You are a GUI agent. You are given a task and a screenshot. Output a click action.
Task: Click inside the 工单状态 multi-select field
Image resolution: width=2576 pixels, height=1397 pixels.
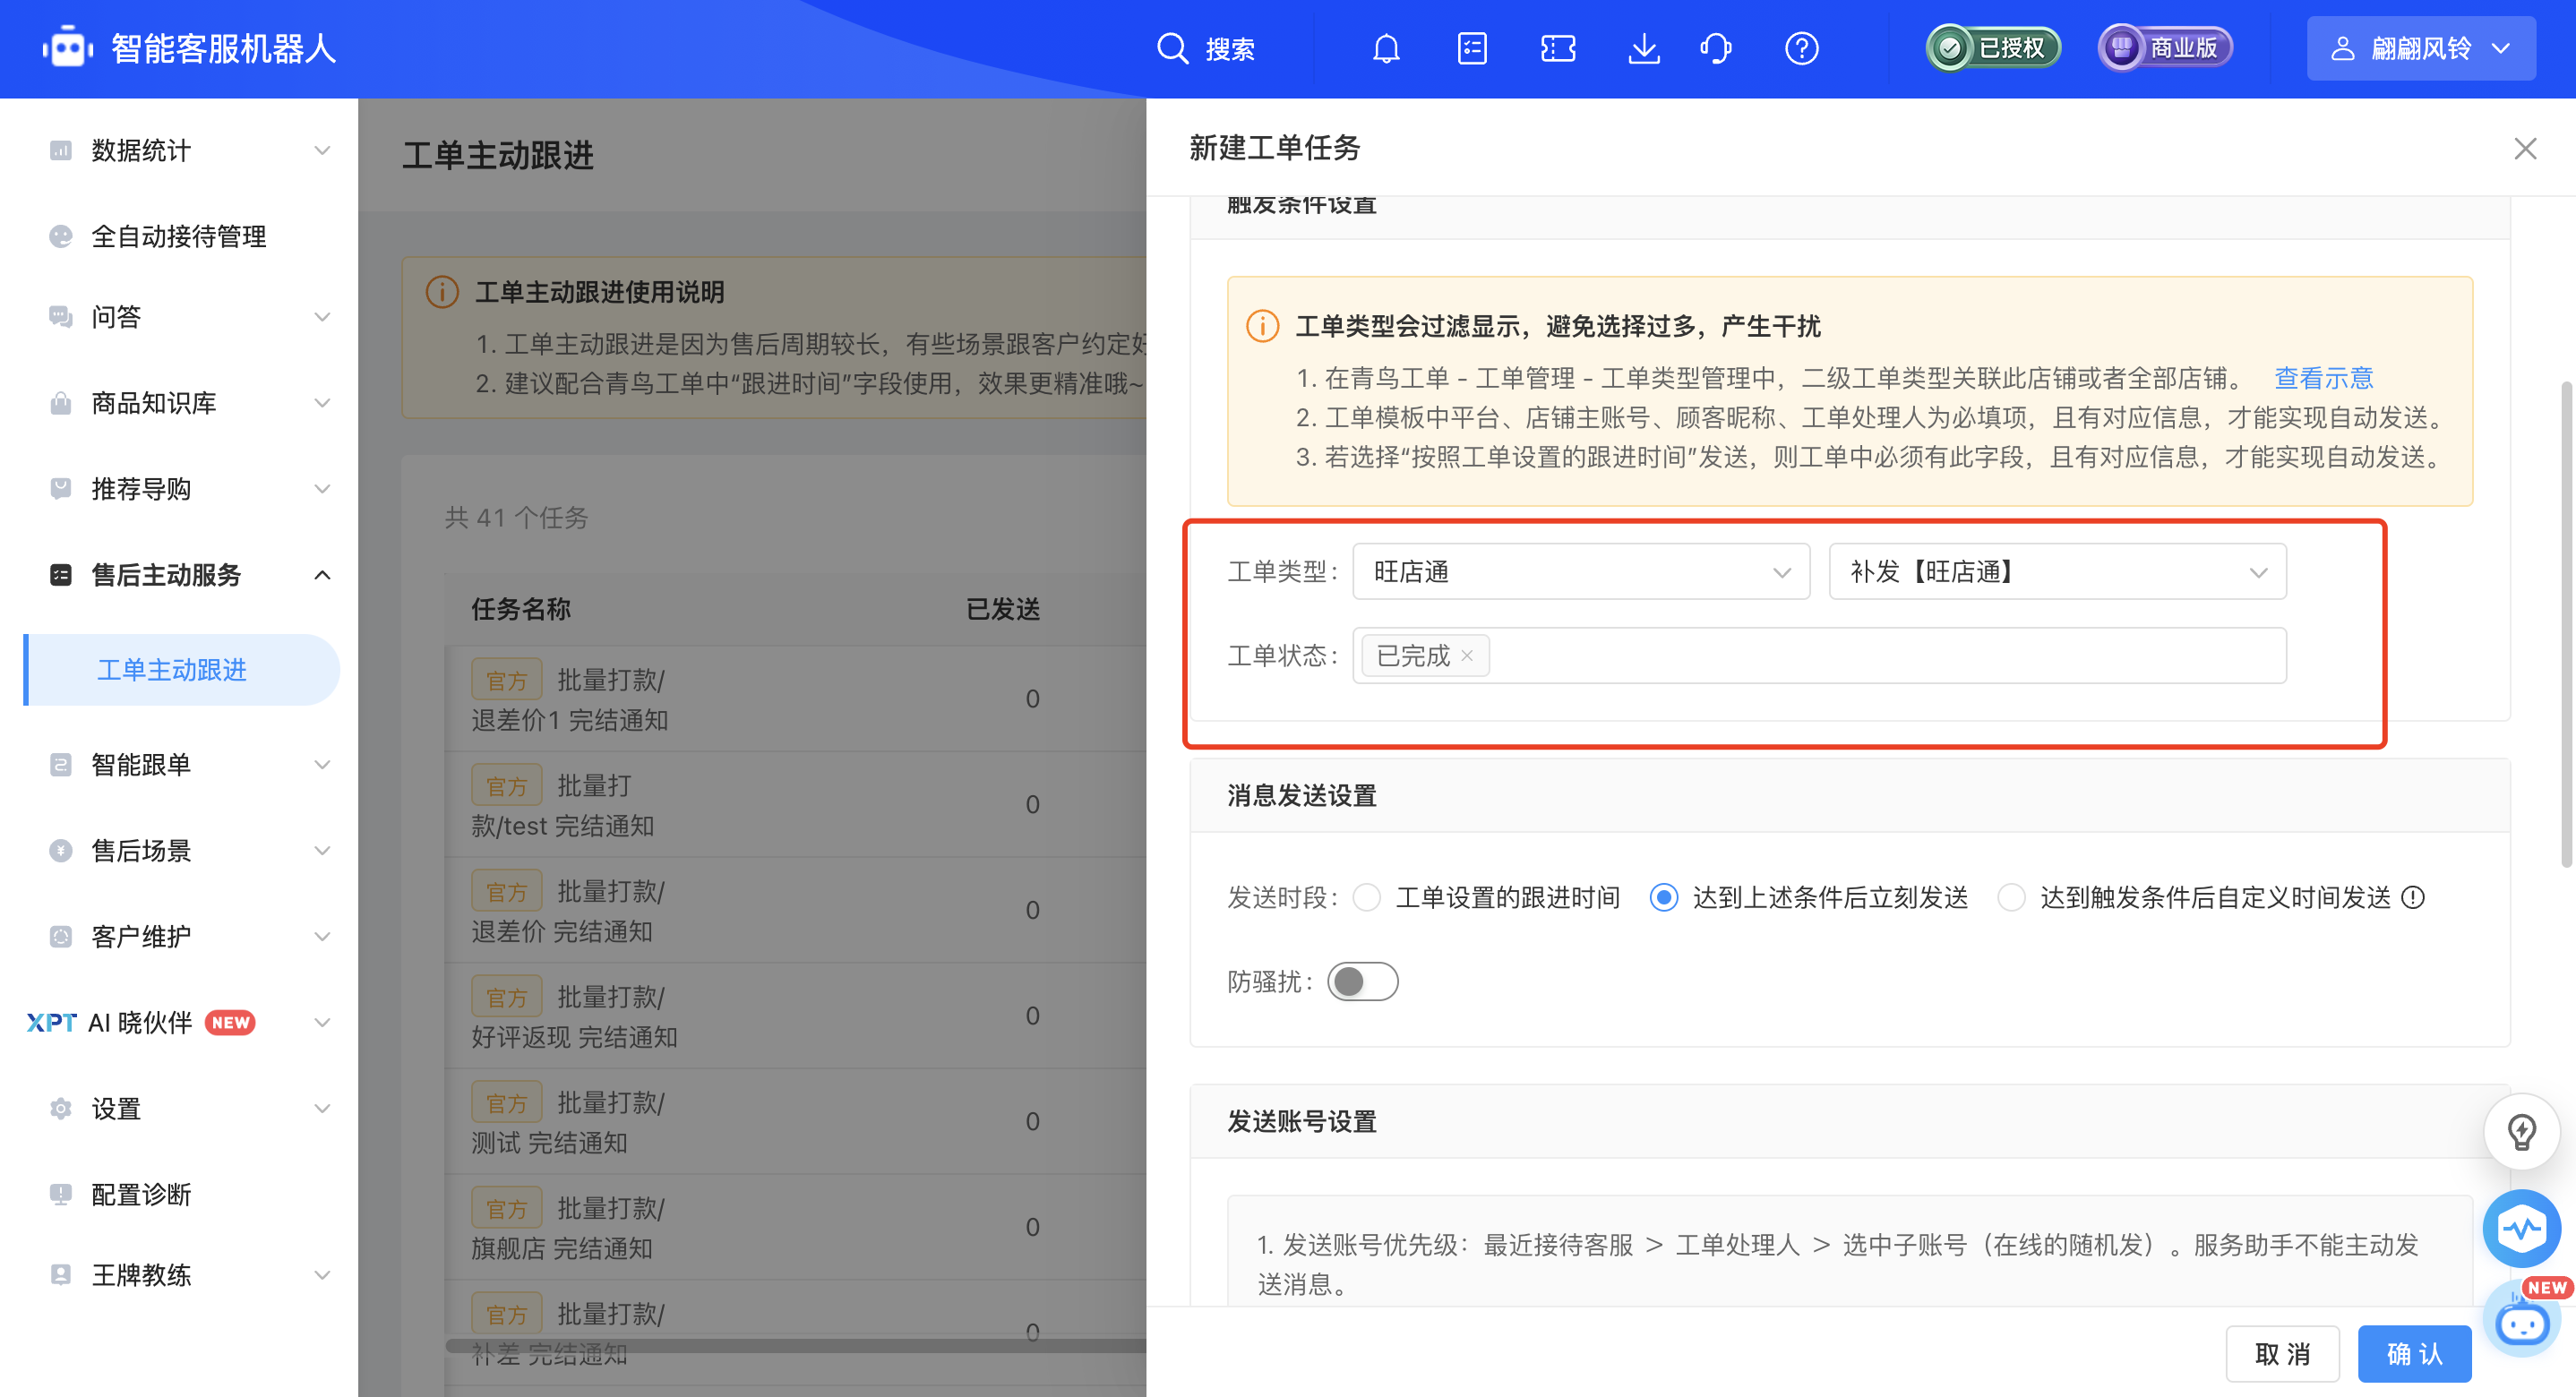1819,656
